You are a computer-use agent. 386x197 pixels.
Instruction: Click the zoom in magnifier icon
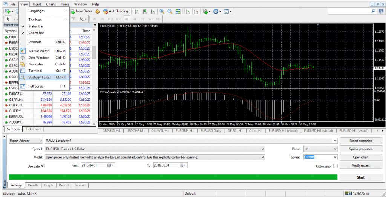pyautogui.click(x=162, y=11)
